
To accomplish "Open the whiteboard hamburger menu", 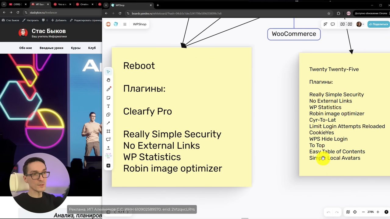I will 125,24.
